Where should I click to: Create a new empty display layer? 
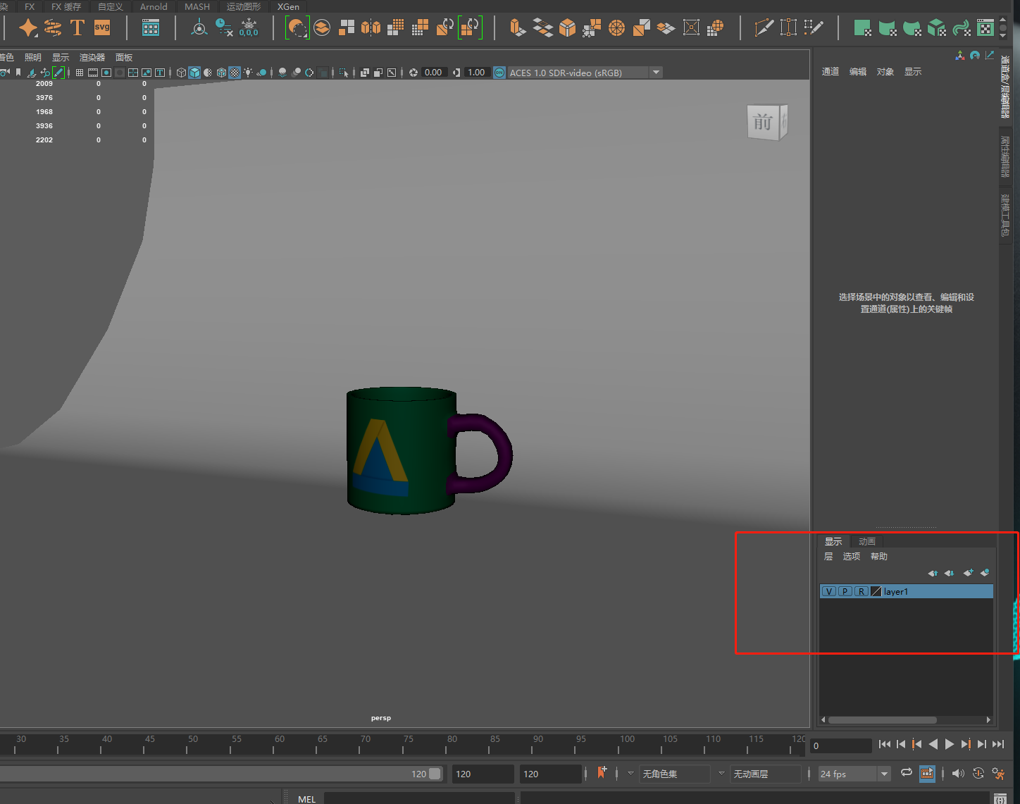(x=968, y=573)
